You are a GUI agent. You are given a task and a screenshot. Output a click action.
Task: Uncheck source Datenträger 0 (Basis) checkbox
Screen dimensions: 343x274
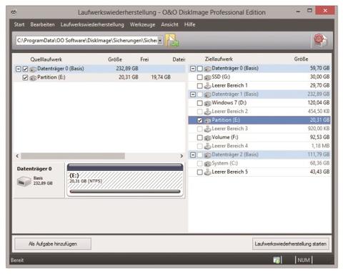pos(25,69)
